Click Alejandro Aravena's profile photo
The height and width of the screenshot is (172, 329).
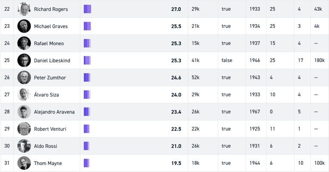click(24, 112)
